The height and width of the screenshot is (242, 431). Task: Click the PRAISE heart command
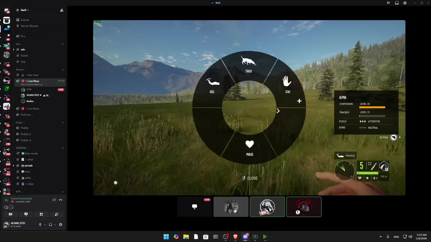click(250, 148)
